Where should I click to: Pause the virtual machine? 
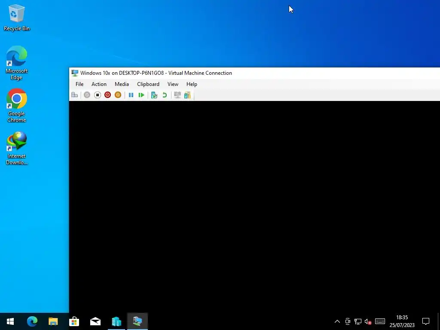131,95
